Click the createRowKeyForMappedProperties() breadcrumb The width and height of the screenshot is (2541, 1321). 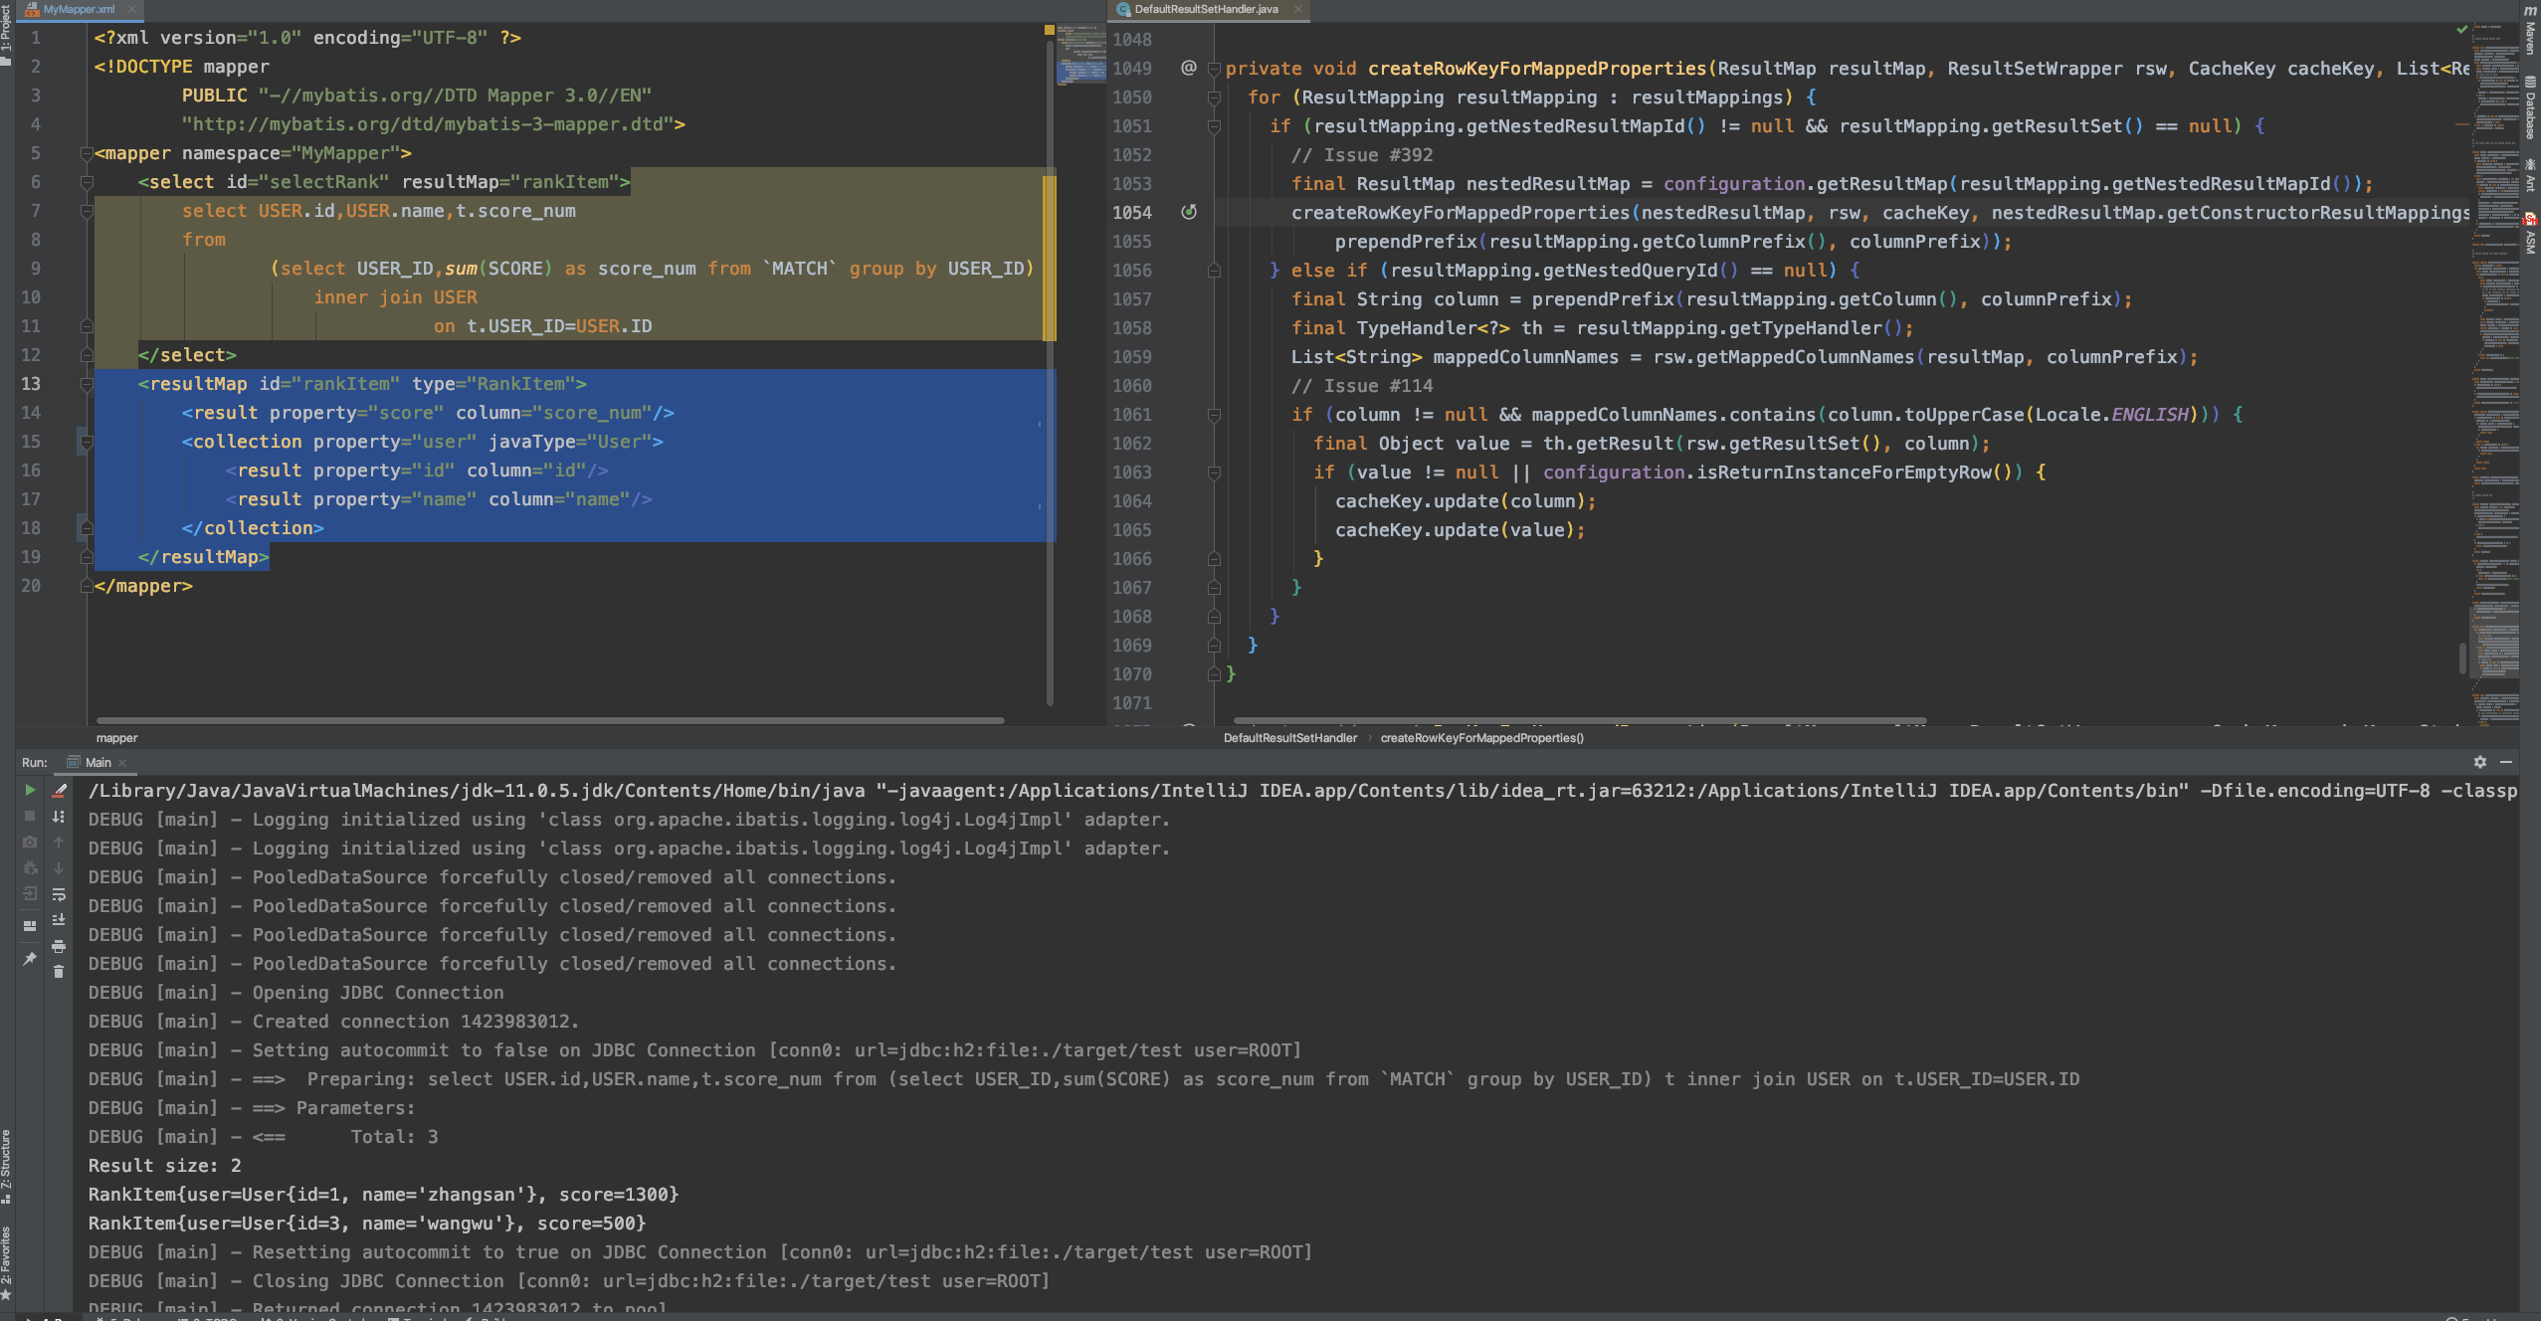coord(1481,738)
